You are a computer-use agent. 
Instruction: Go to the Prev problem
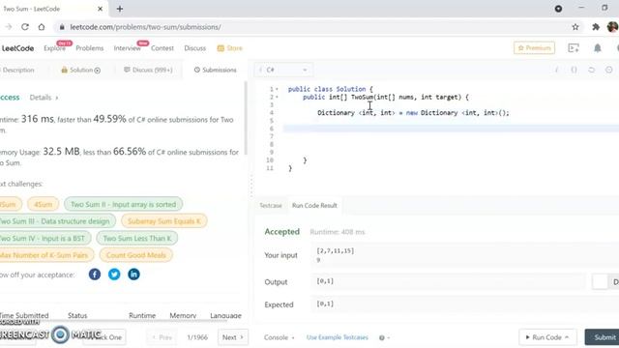tap(162, 337)
